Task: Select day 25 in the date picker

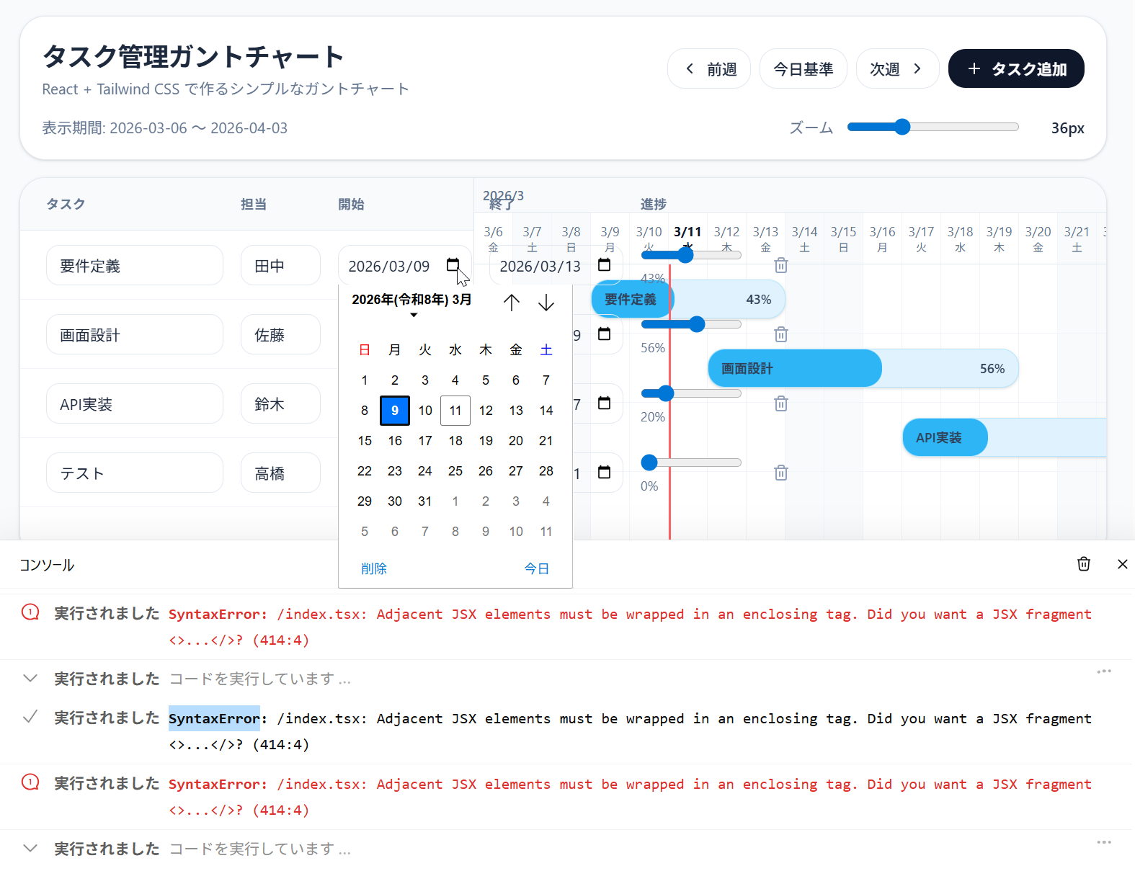Action: coord(455,470)
